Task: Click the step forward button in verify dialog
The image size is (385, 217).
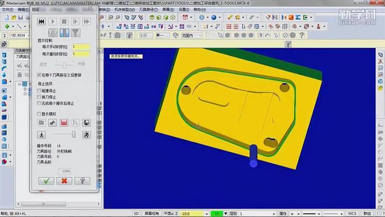Action: point(75,22)
